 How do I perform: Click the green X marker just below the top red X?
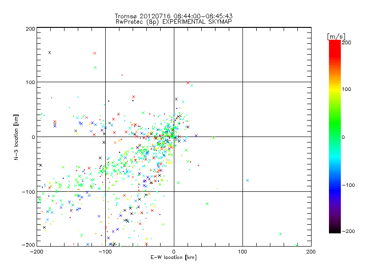point(95,68)
